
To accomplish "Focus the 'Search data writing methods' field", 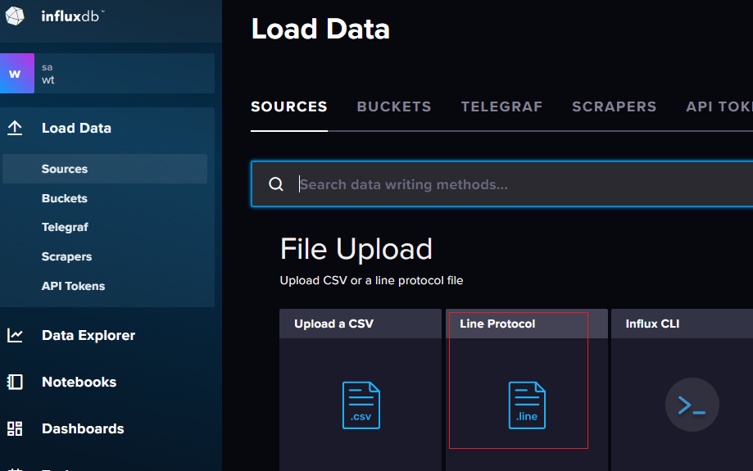I will coord(501,184).
